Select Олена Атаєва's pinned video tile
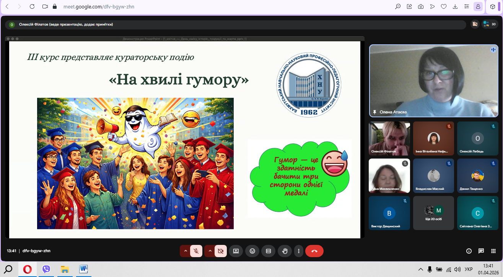Viewport: 503px width, 277px height. pos(433,81)
